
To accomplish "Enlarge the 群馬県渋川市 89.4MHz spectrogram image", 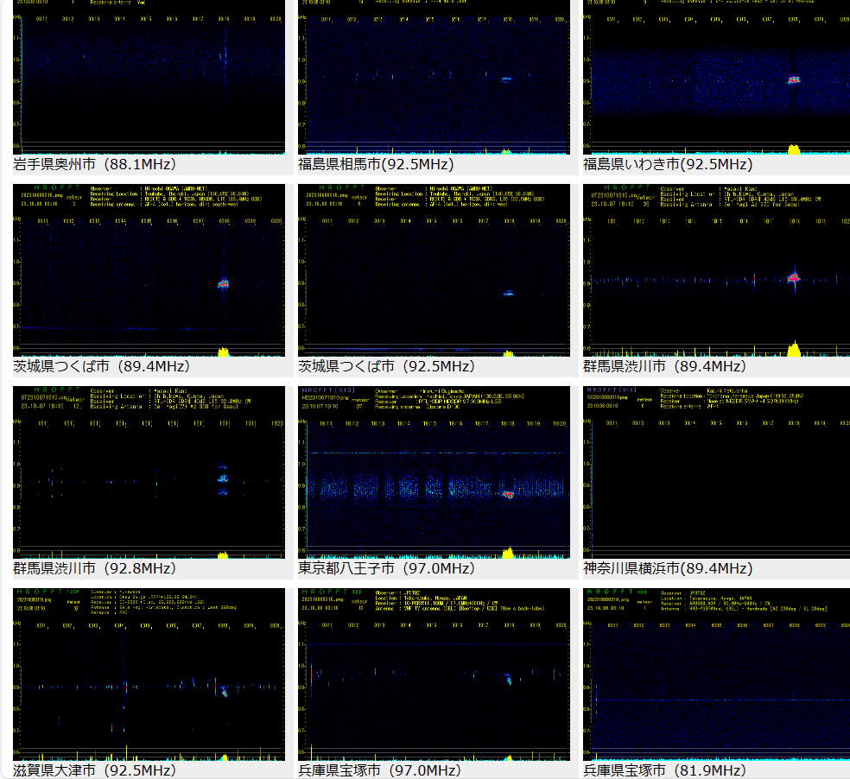I will (717, 270).
